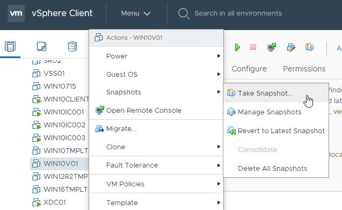Click the search in all environments field
This screenshot has height=210, width=342.
[238, 13]
